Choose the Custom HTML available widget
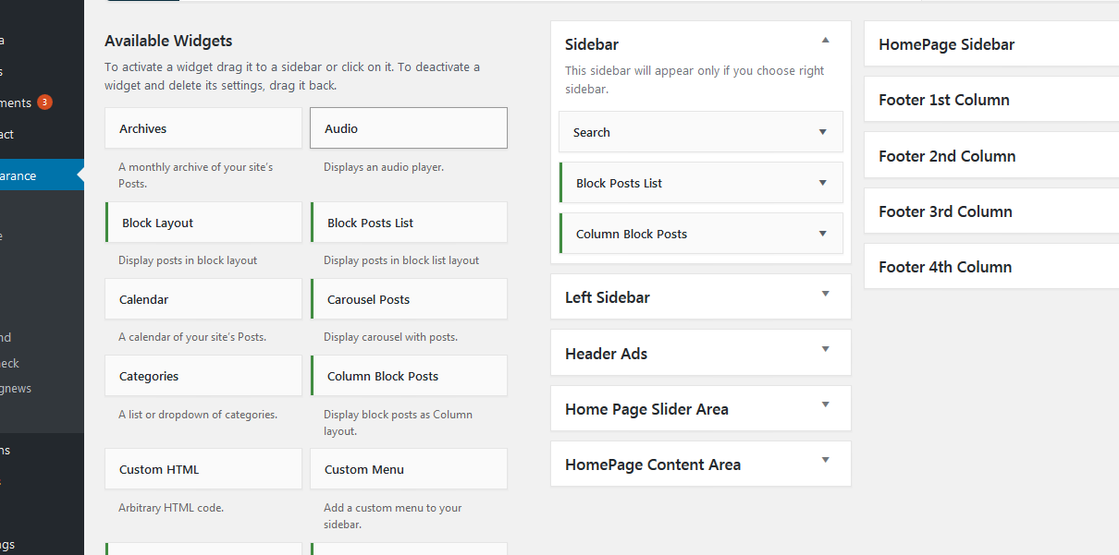The image size is (1119, 555). coord(203,469)
